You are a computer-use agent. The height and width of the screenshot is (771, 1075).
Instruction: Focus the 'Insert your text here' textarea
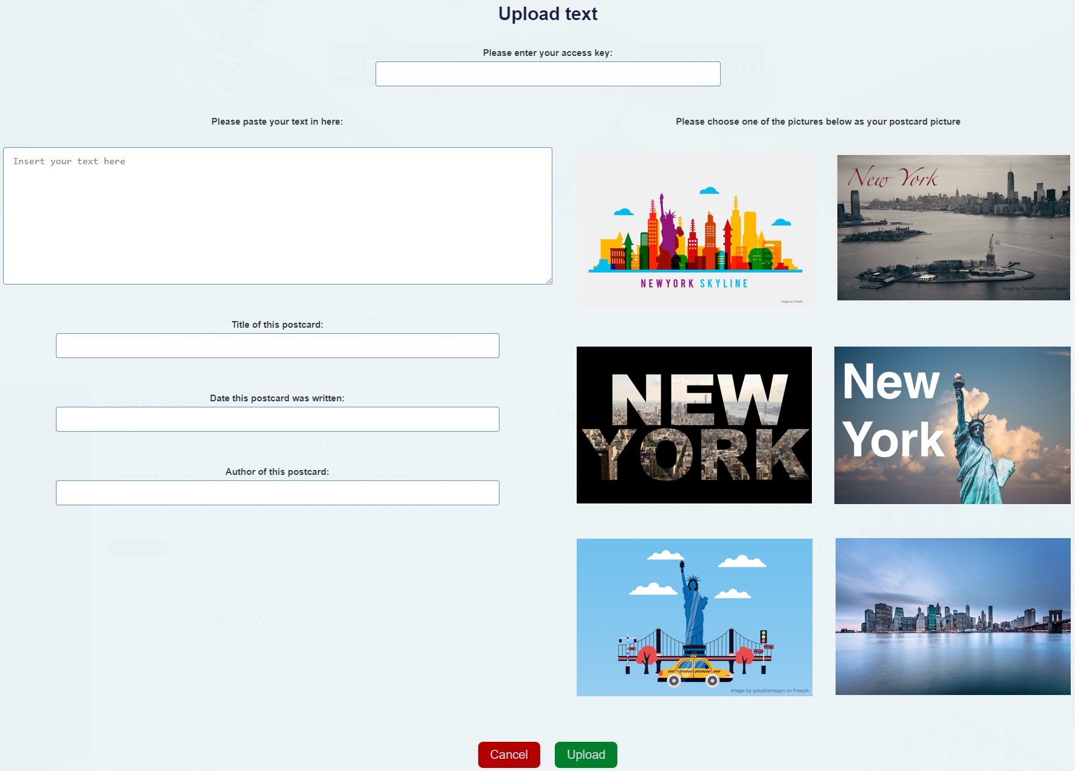click(277, 215)
